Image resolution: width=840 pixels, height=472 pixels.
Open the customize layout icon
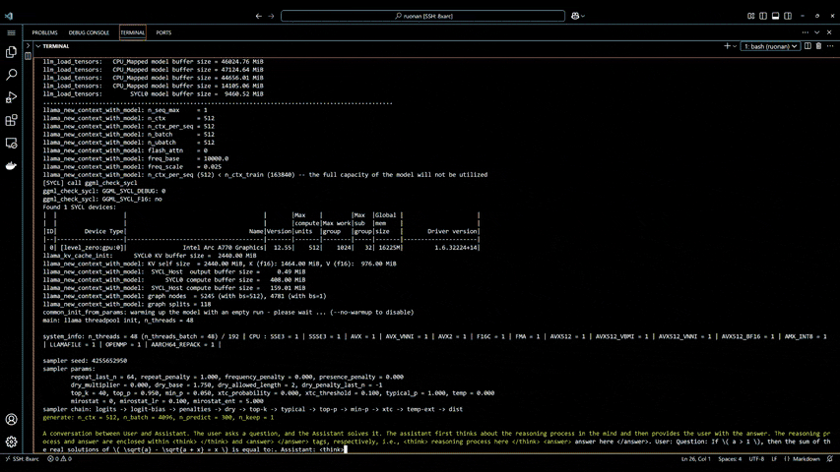pyautogui.click(x=751, y=16)
